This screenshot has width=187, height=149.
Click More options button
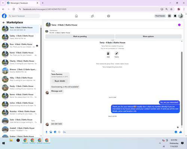tap(148, 37)
